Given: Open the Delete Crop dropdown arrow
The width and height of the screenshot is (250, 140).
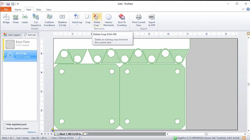Looking at the screenshot, I should coord(100,25).
